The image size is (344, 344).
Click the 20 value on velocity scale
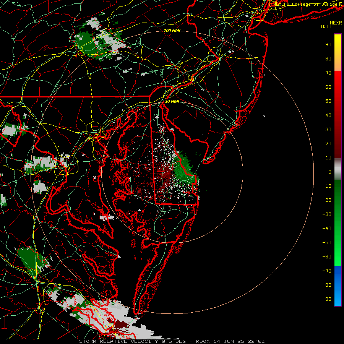coord(328,144)
